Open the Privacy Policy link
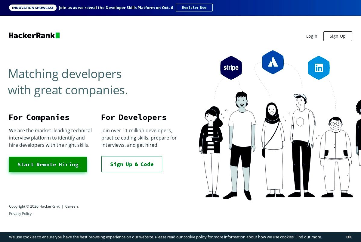361x242 pixels. [20, 214]
